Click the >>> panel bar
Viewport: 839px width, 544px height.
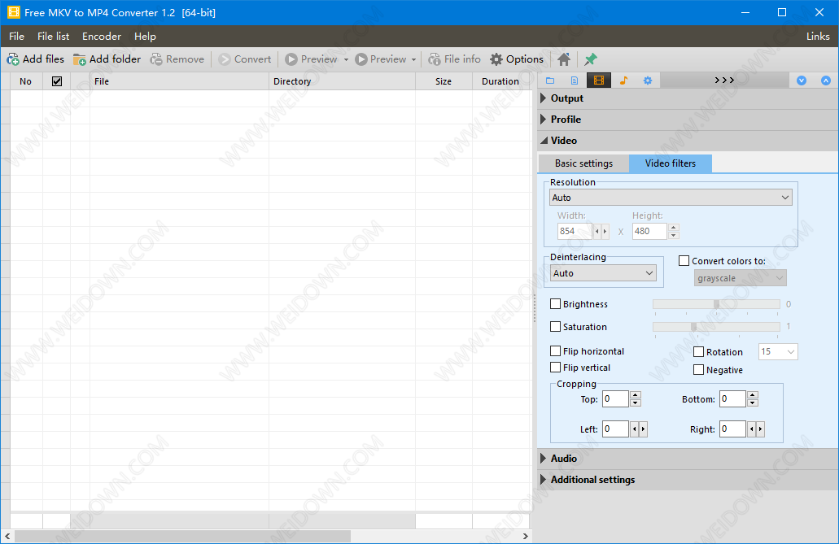point(724,81)
